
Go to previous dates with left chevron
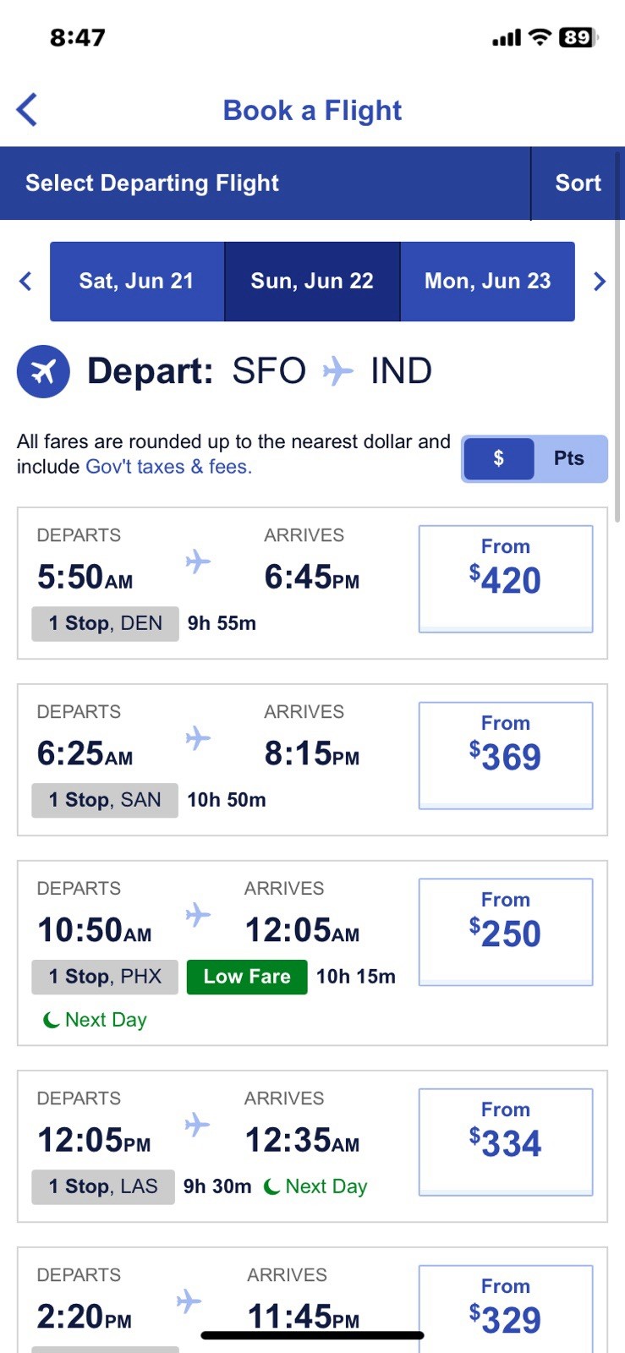pyautogui.click(x=25, y=282)
